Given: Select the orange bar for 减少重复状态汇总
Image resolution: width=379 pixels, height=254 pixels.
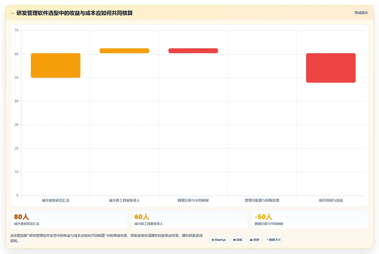Looking at the screenshot, I should click(x=56, y=66).
